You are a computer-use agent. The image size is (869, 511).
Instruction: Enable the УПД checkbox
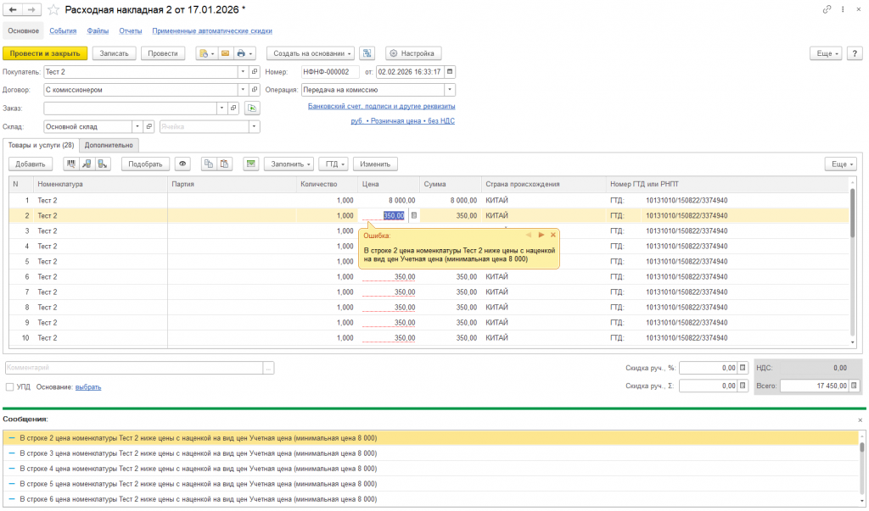pyautogui.click(x=9, y=387)
